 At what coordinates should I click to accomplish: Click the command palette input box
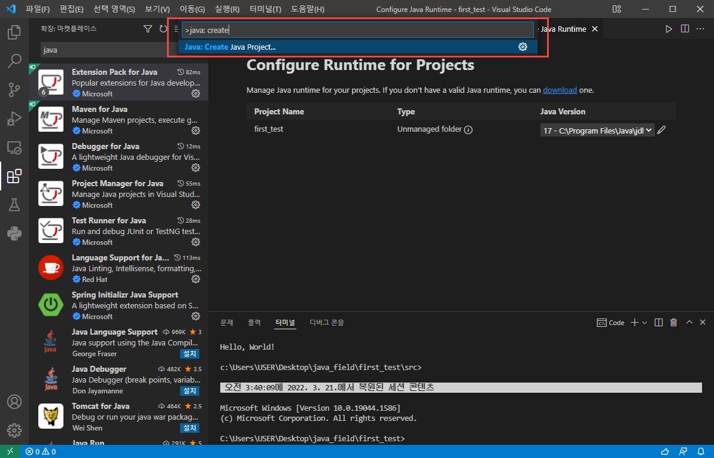(357, 30)
